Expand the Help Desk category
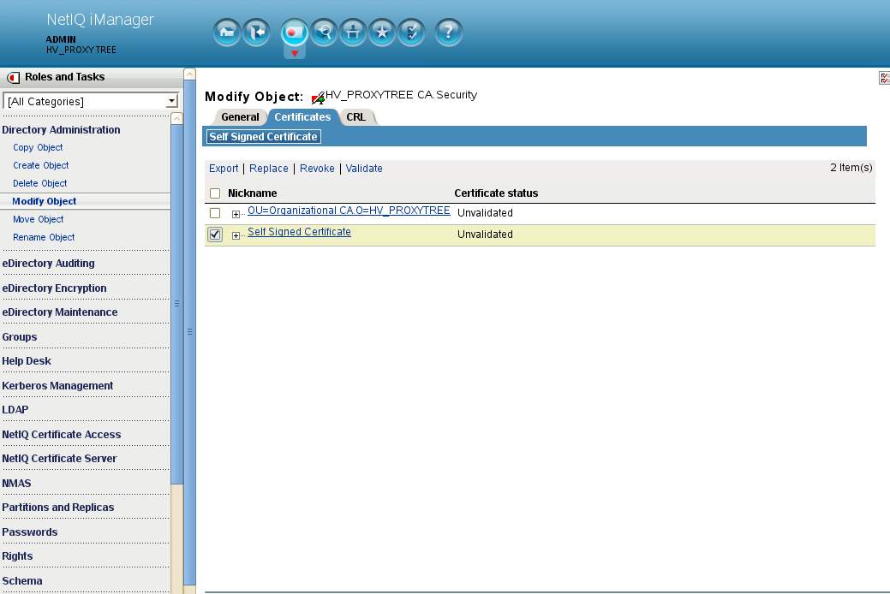Screen dimensions: 890x594 pos(26,361)
